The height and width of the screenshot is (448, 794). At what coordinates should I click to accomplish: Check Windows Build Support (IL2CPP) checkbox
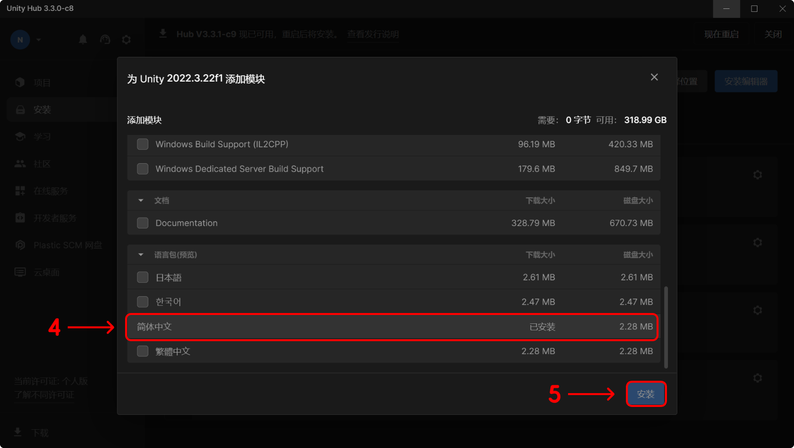[143, 144]
